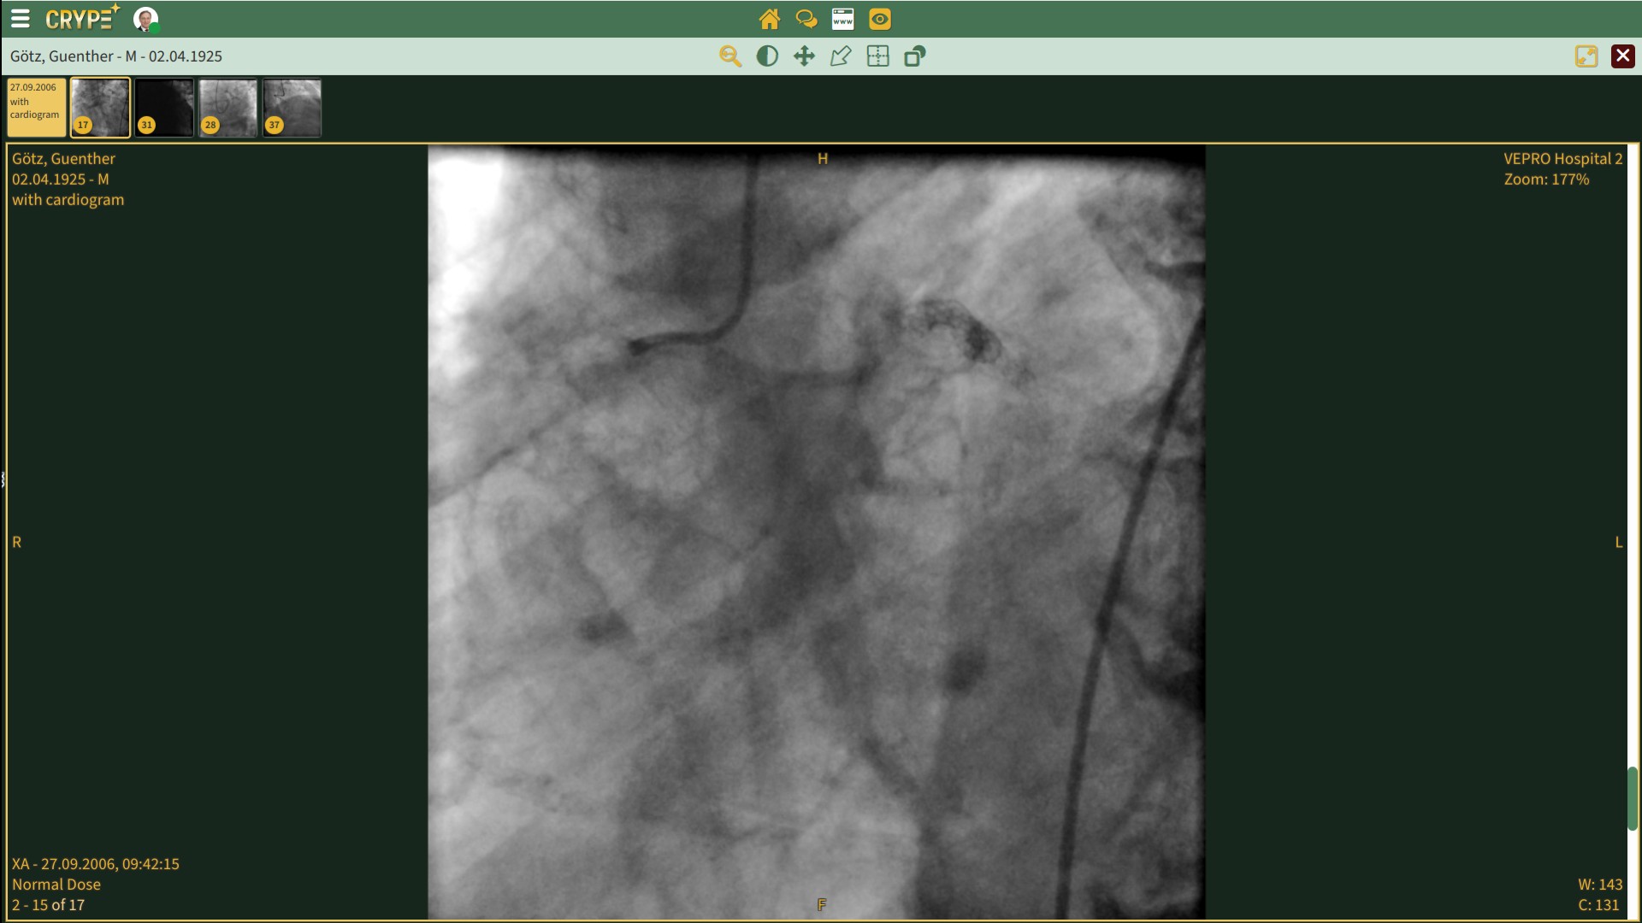Select the arrow annotation tool
The width and height of the screenshot is (1642, 923).
pos(841,56)
